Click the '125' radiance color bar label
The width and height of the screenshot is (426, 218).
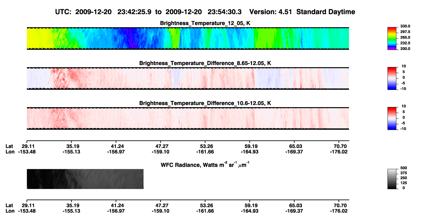click(404, 183)
